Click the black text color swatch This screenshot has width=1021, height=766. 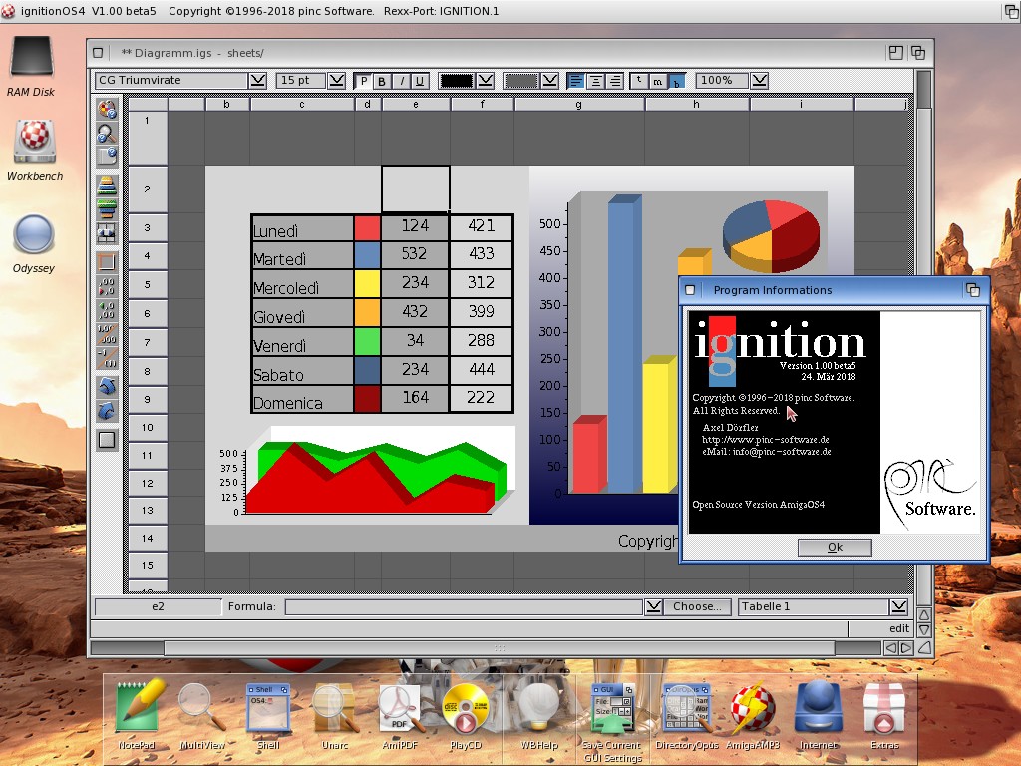point(457,81)
